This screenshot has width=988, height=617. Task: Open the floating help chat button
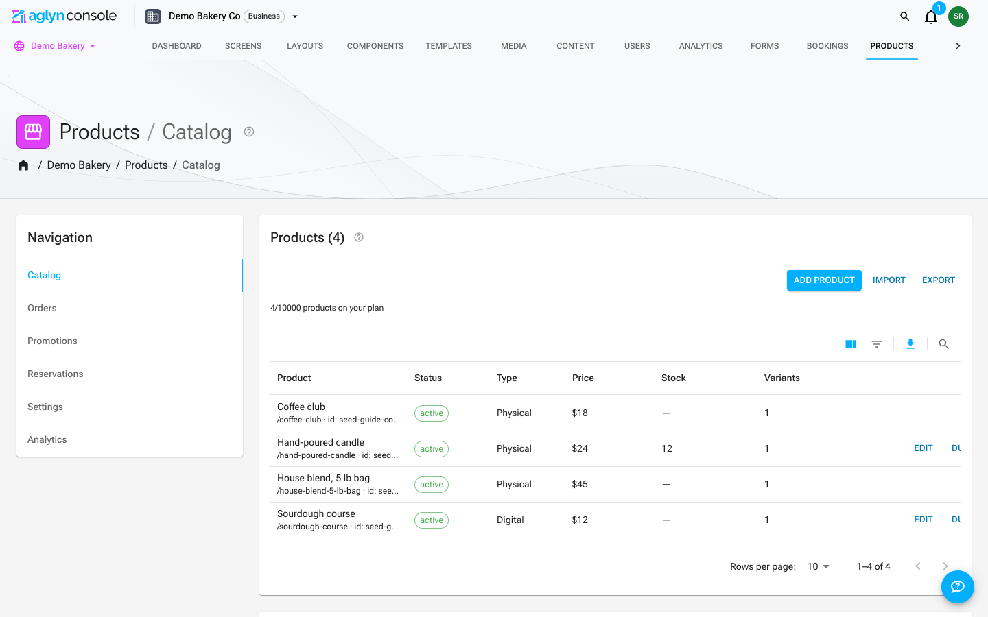pos(958,587)
